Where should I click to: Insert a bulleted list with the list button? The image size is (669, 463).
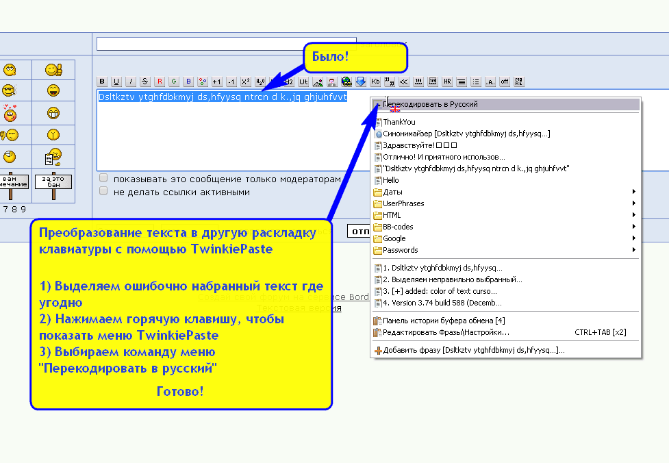pyautogui.click(x=476, y=82)
